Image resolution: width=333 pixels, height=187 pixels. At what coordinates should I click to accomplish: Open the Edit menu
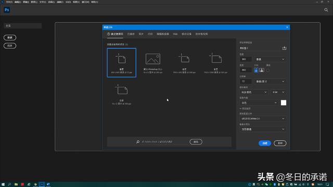tap(17, 2)
